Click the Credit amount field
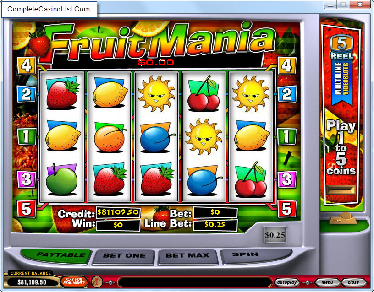 (118, 212)
